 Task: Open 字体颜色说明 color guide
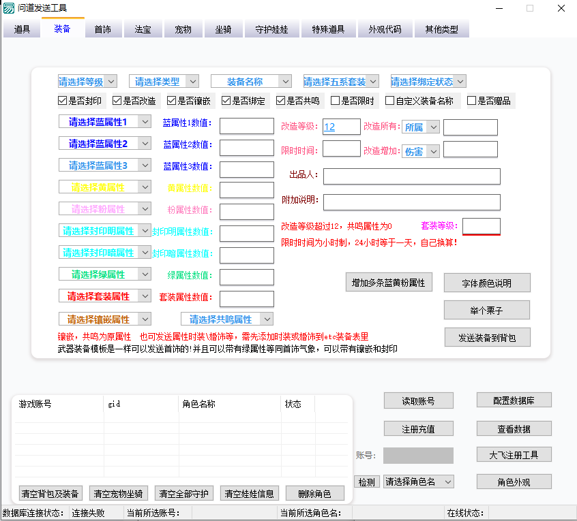tap(487, 283)
